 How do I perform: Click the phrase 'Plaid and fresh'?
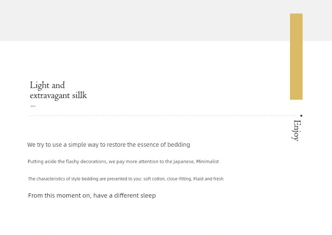coord(208,179)
